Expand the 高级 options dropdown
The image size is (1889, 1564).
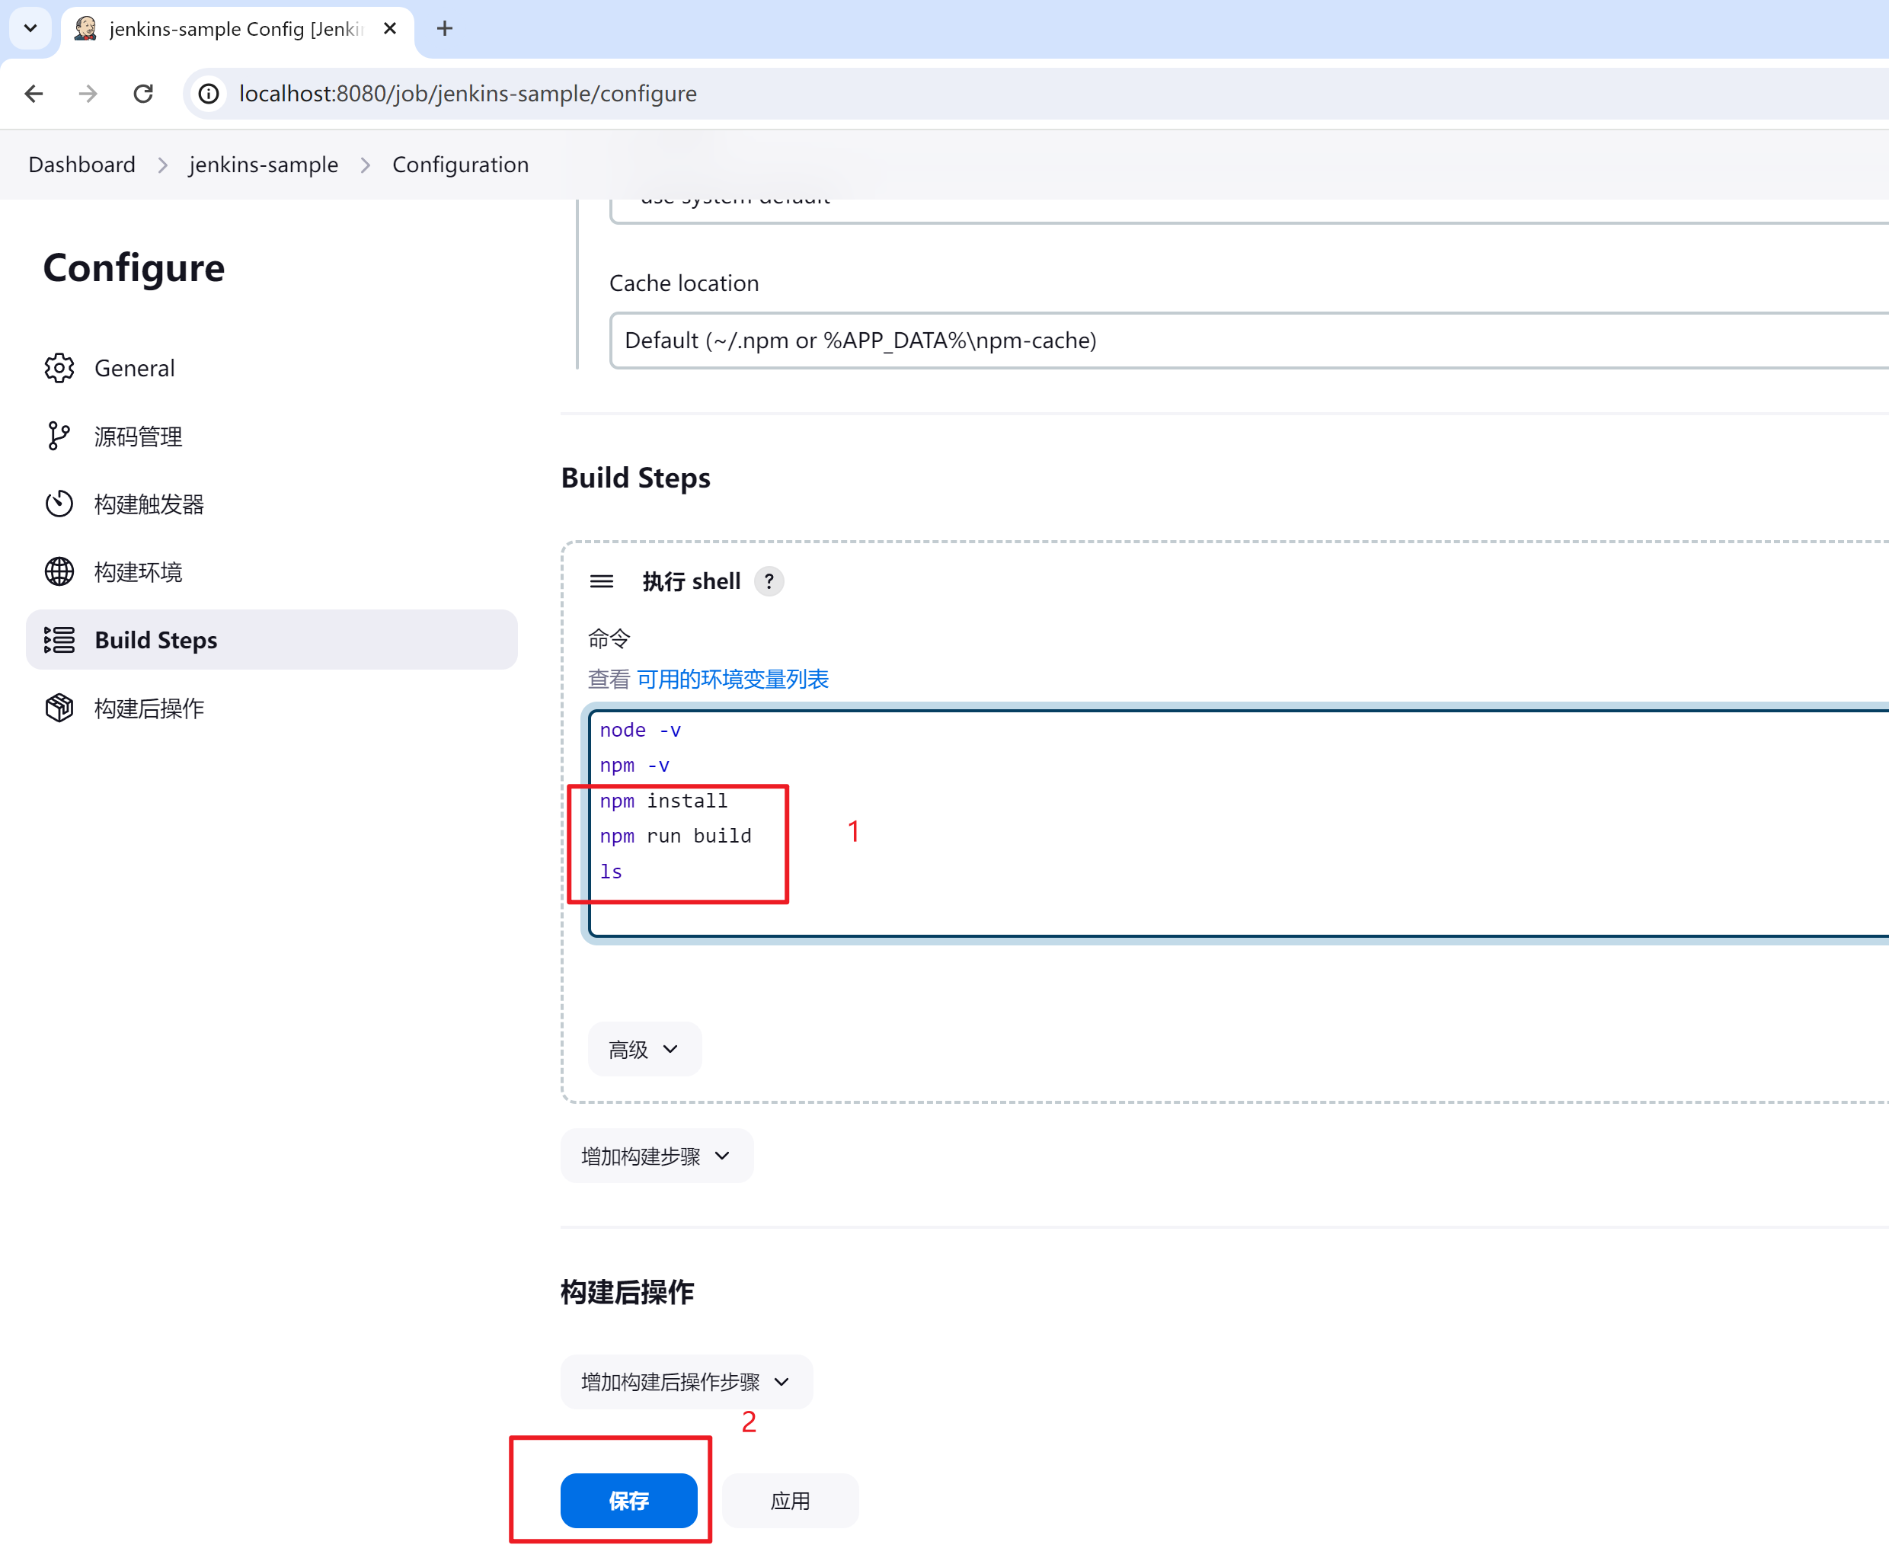pos(645,1049)
